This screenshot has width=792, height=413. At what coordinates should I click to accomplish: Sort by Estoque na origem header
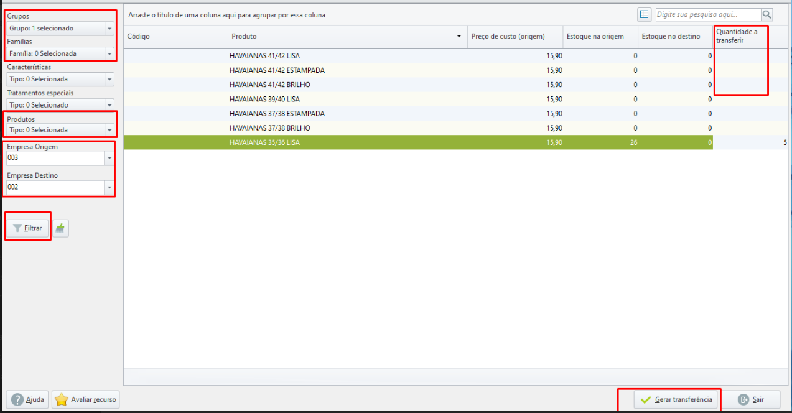(600, 37)
